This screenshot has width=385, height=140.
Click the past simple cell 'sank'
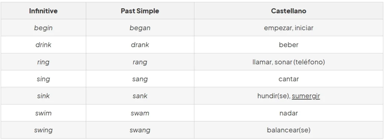140,96
